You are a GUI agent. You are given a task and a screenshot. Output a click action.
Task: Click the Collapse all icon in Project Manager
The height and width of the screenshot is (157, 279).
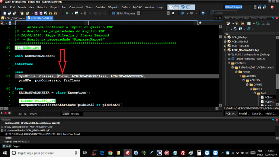click(268, 23)
